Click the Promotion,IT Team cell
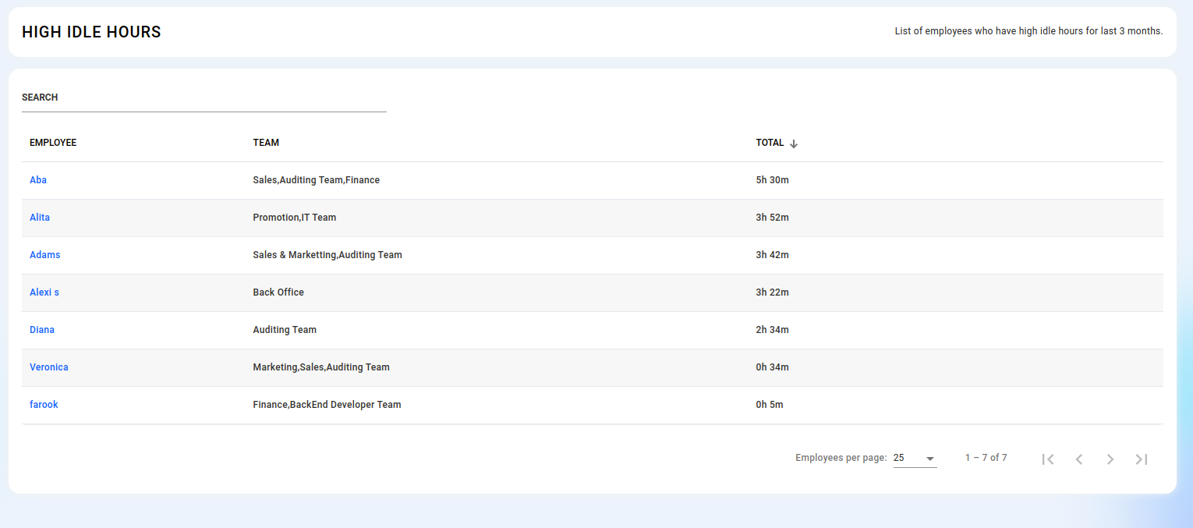 coord(295,218)
